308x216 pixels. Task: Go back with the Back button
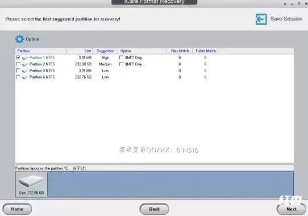pyautogui.click(x=154, y=209)
